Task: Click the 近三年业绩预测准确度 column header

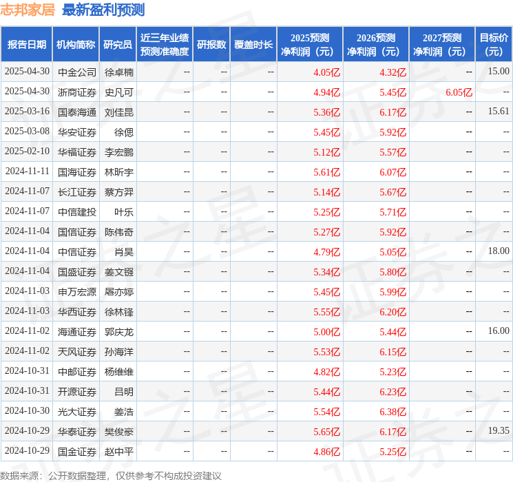Action: pyautogui.click(x=165, y=45)
